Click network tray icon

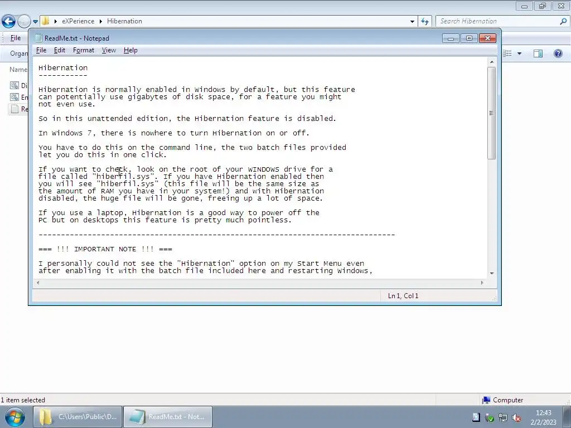[503, 418]
